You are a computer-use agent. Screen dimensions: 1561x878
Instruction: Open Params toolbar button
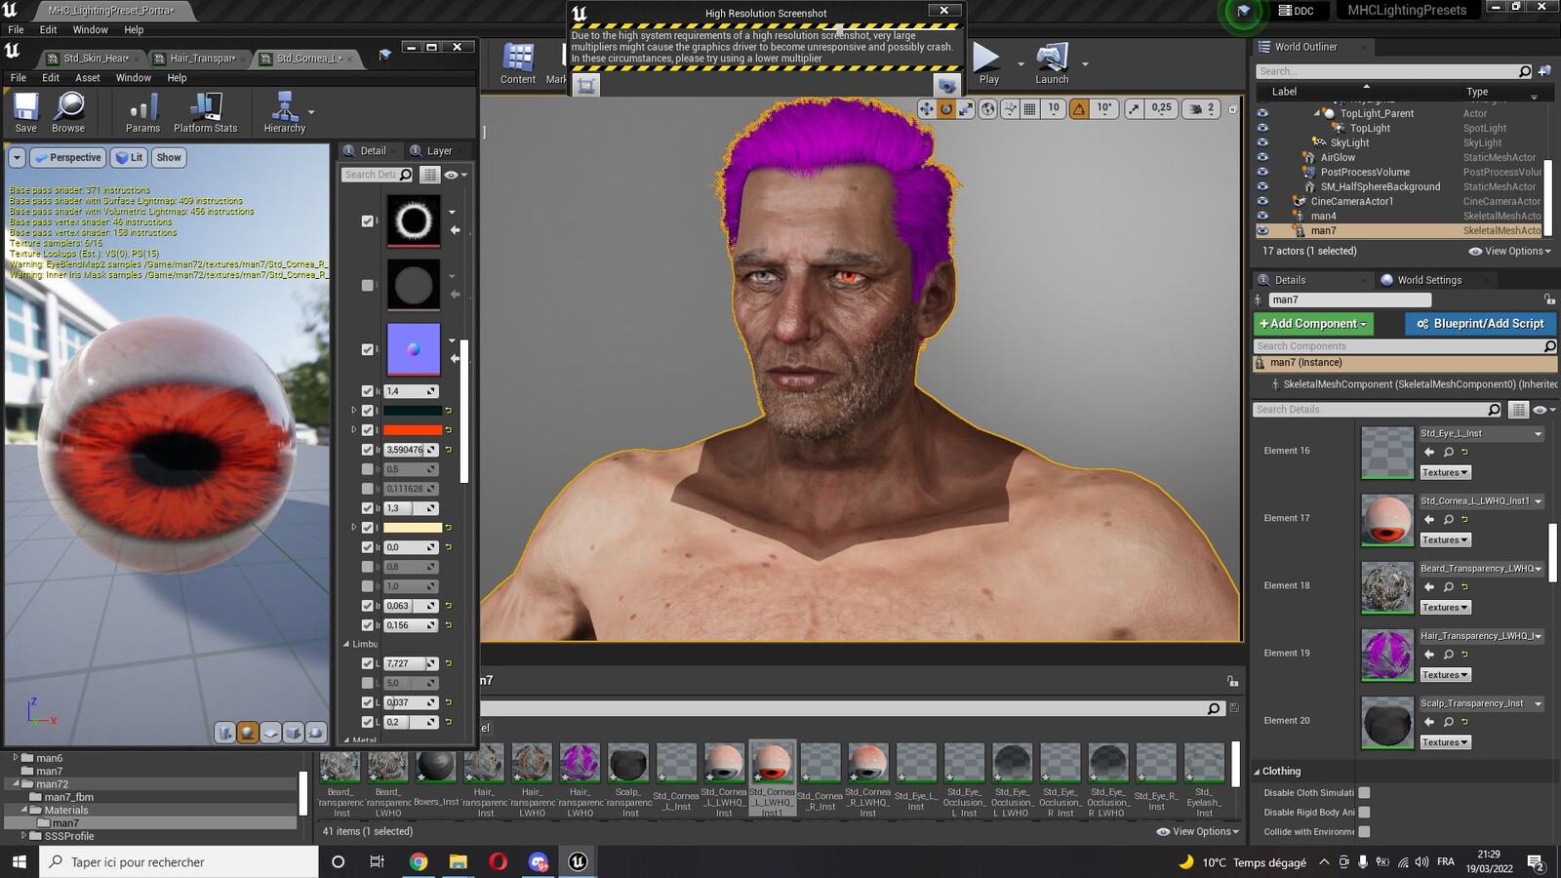point(142,112)
